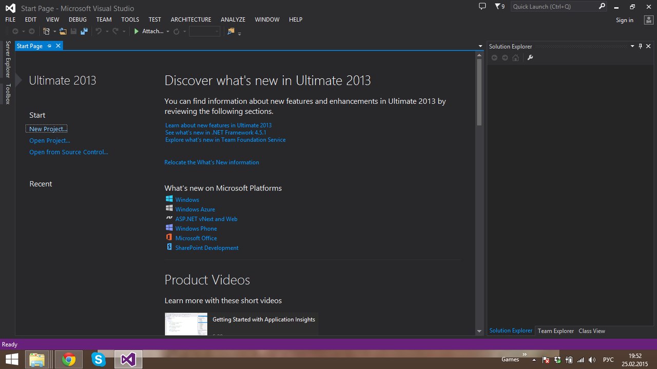Switch to the Team Explorer tab

555,331
